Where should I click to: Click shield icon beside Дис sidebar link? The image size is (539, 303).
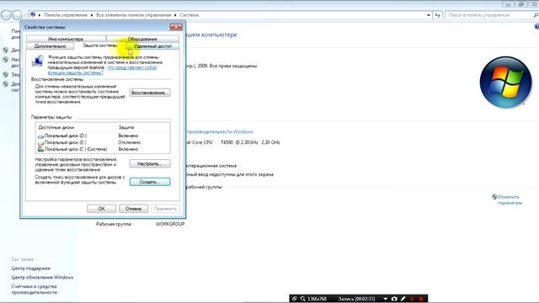[6, 50]
